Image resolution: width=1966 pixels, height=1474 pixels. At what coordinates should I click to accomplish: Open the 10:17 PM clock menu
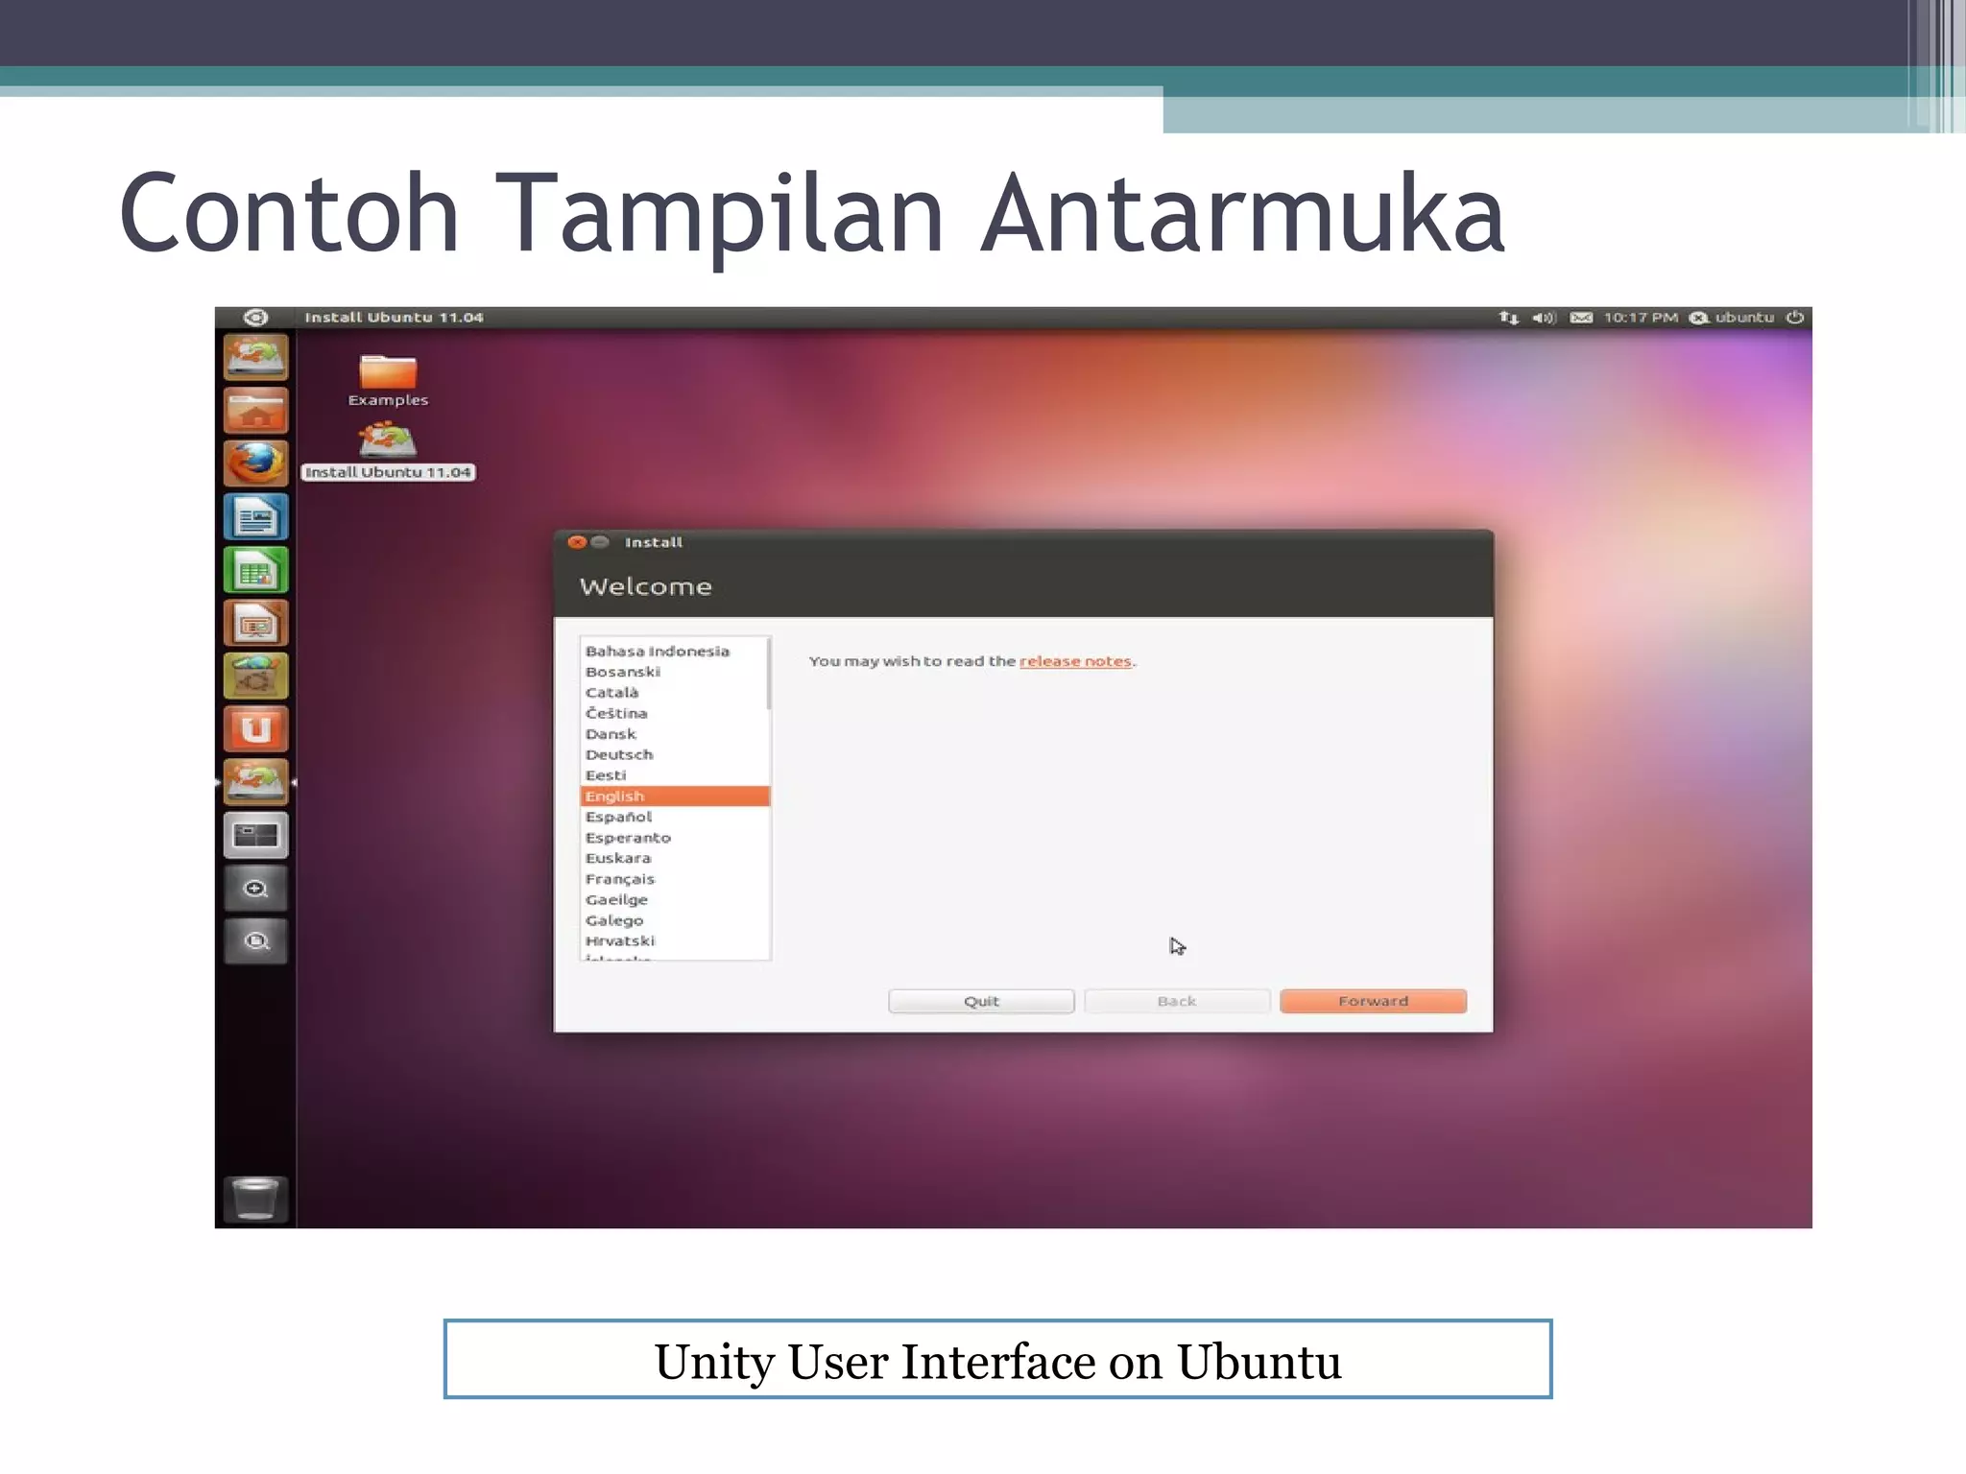click(1641, 318)
